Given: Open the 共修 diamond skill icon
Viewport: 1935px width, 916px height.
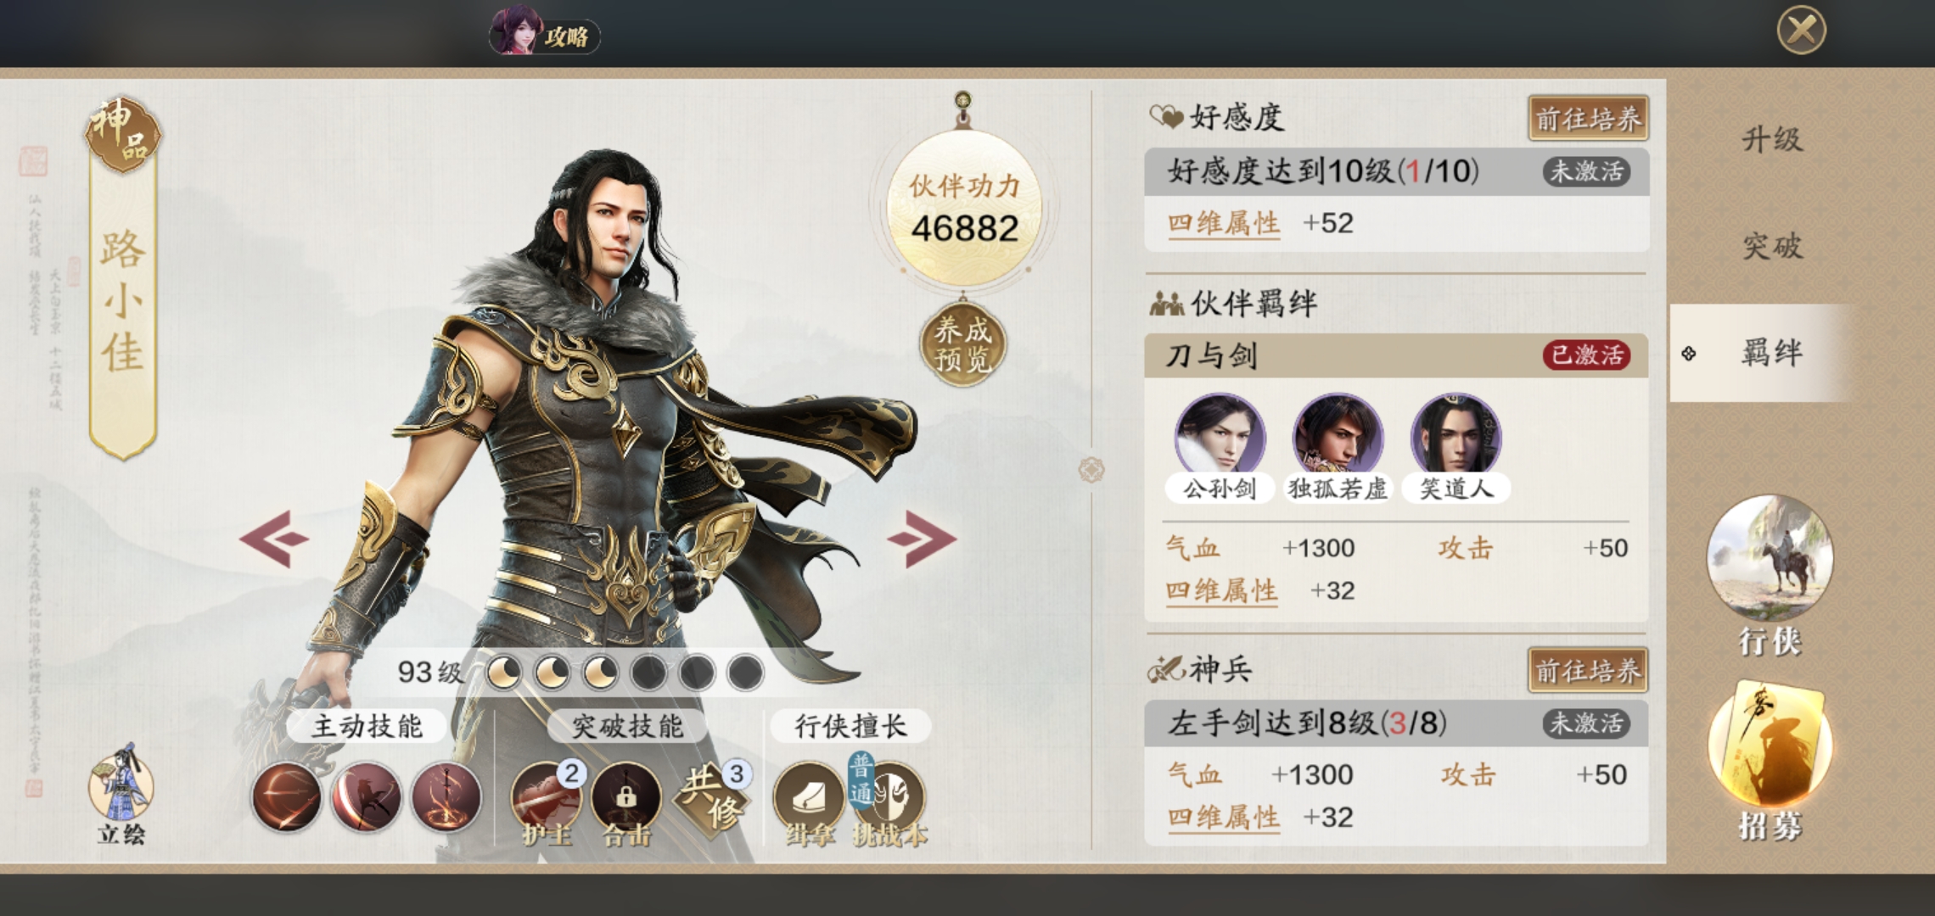Looking at the screenshot, I should tap(709, 801).
